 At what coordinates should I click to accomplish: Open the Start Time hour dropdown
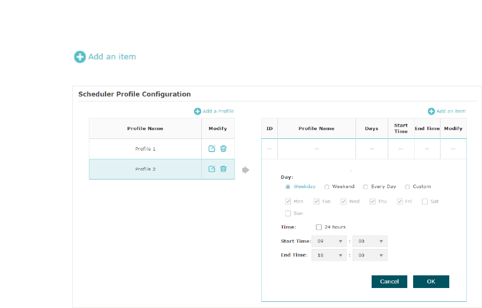click(329, 241)
